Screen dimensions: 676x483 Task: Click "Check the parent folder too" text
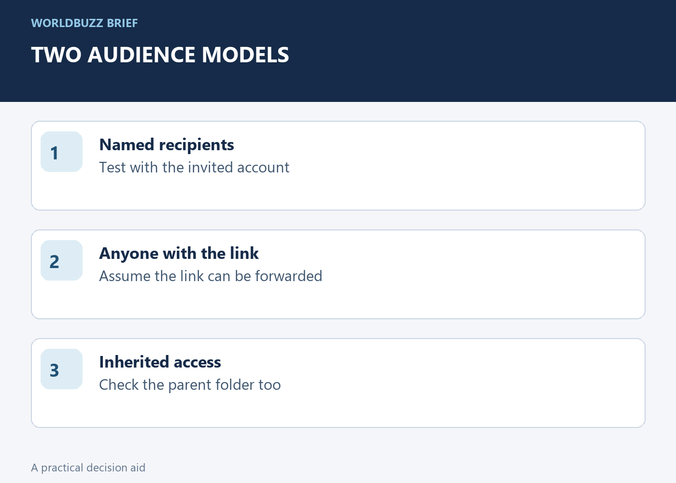[190, 385]
